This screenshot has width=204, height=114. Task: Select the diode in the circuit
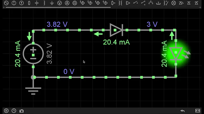[116, 30]
